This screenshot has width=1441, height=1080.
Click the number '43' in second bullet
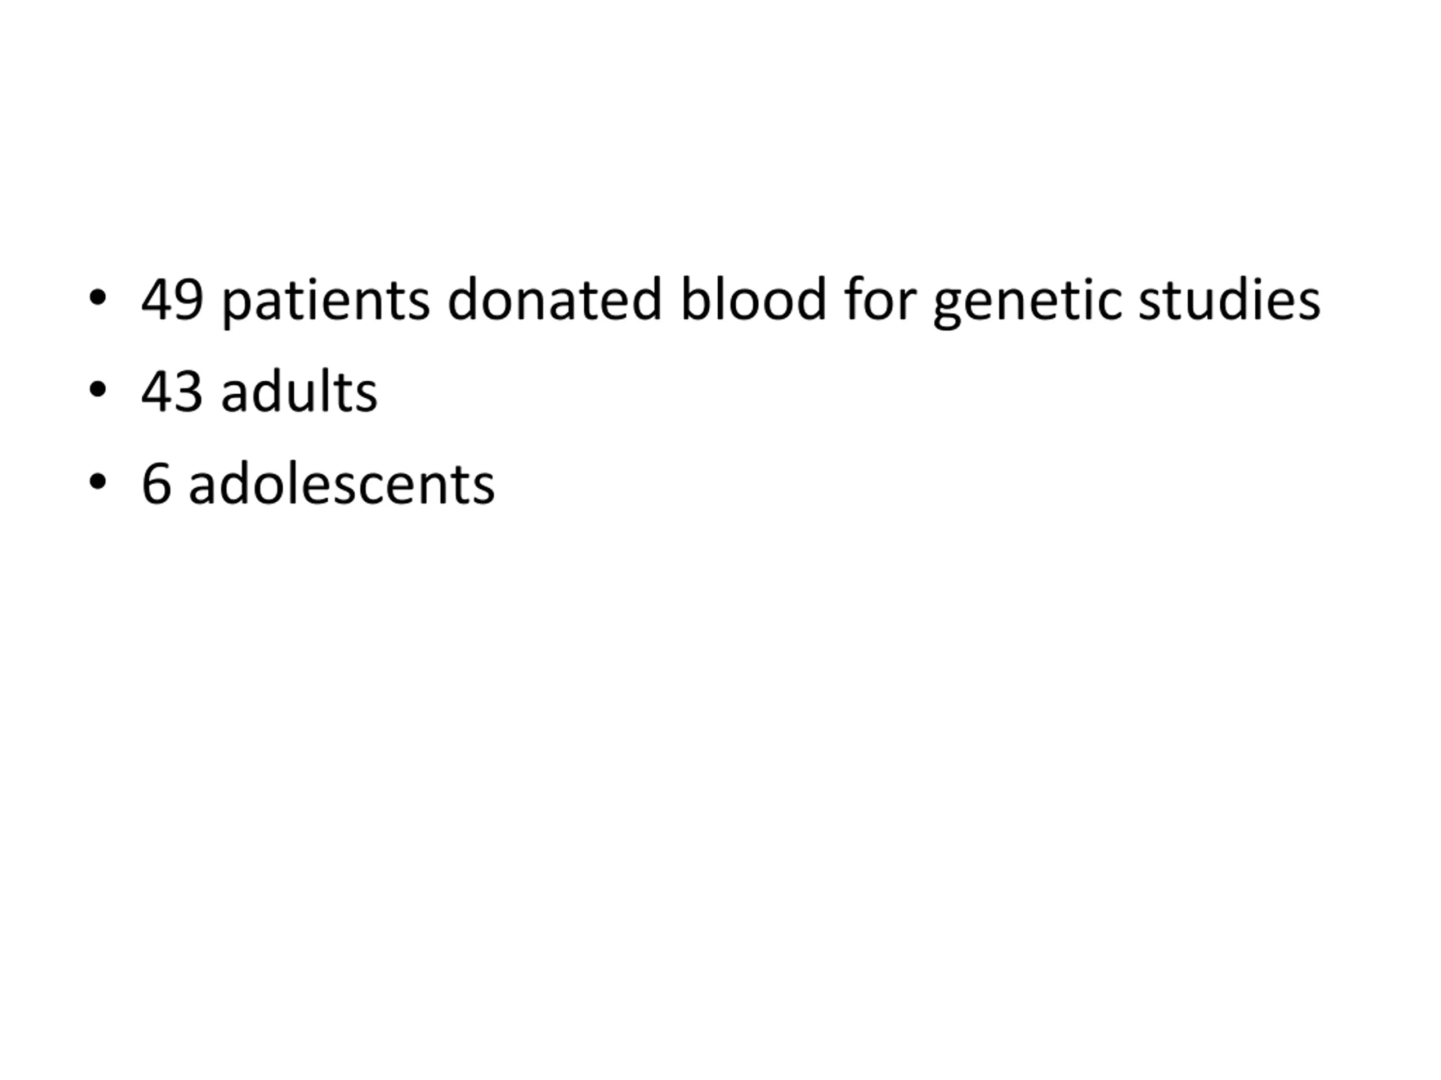[172, 393]
